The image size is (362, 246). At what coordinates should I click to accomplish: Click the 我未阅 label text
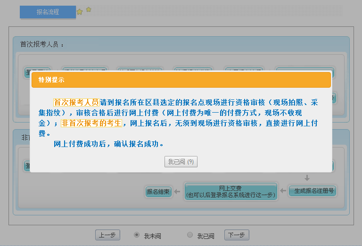[x=153, y=236]
